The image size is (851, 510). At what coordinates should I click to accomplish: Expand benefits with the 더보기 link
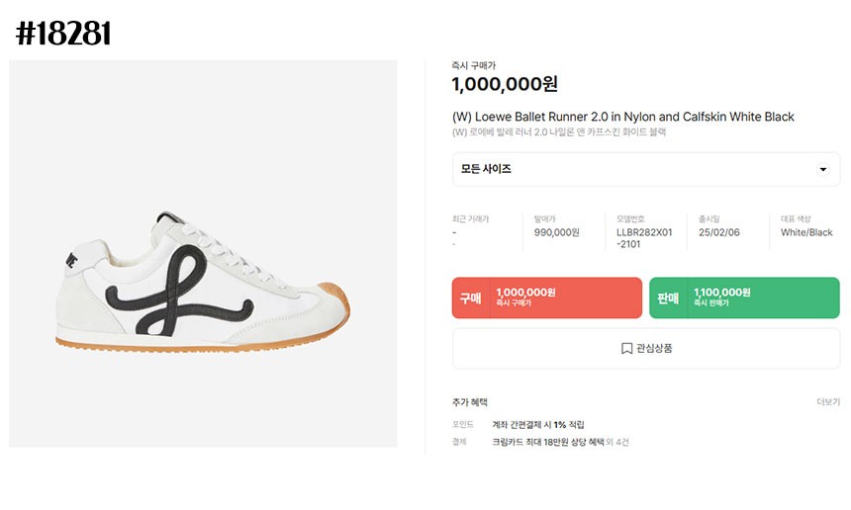[827, 402]
